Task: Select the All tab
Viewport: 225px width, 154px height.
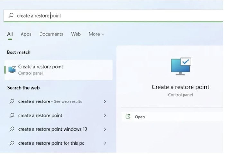Action: pos(10,34)
